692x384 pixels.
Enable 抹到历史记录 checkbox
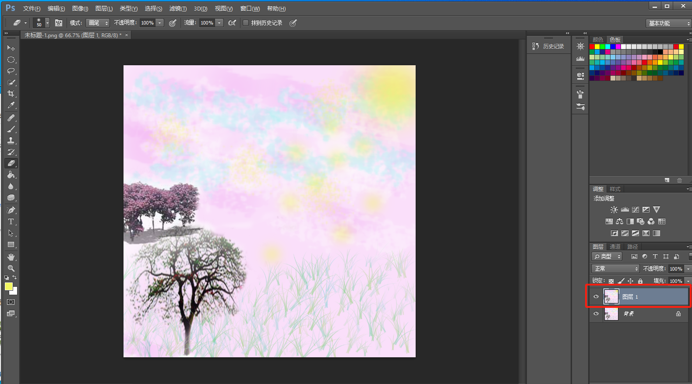click(x=246, y=23)
